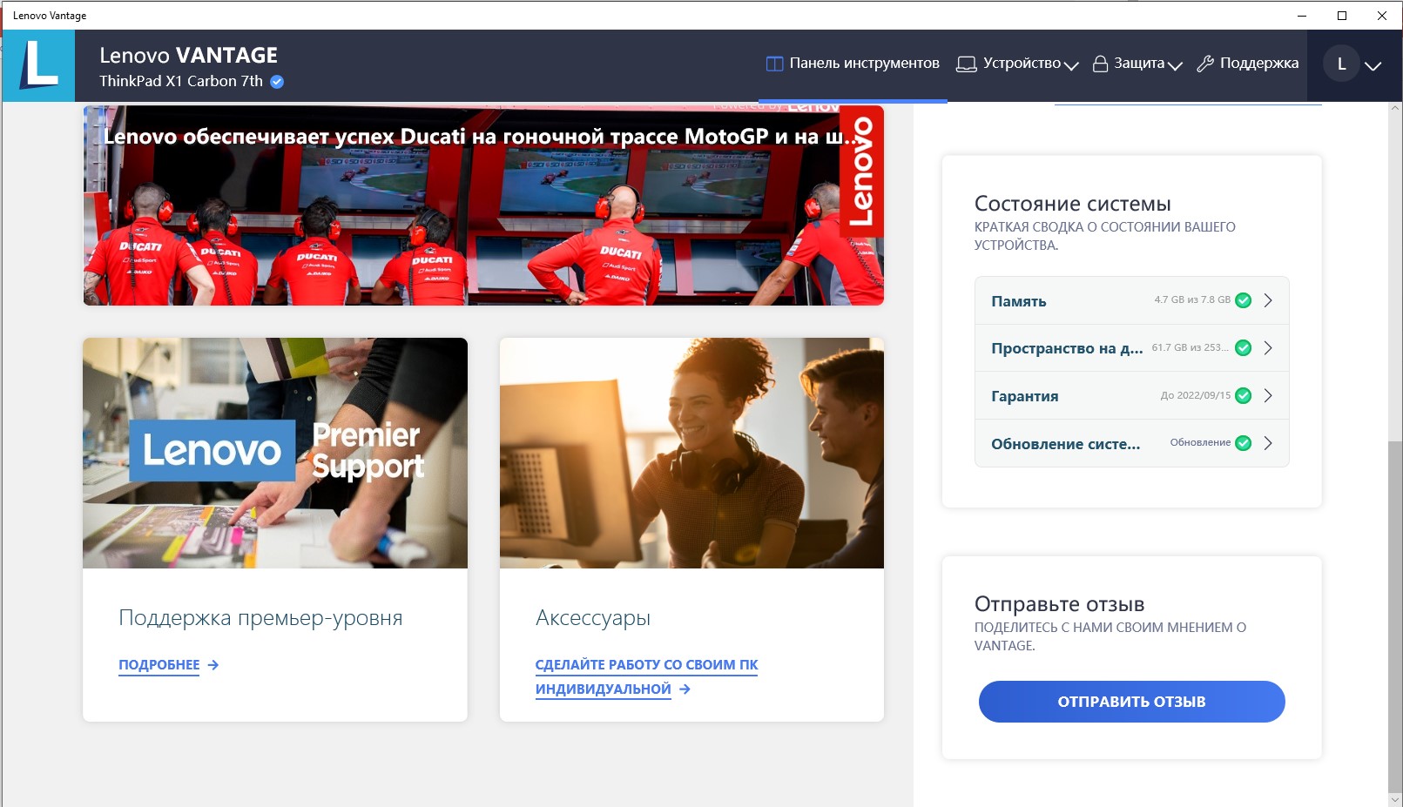The width and height of the screenshot is (1403, 807).
Task: Open the Устройство dropdown menu
Action: (1017, 64)
